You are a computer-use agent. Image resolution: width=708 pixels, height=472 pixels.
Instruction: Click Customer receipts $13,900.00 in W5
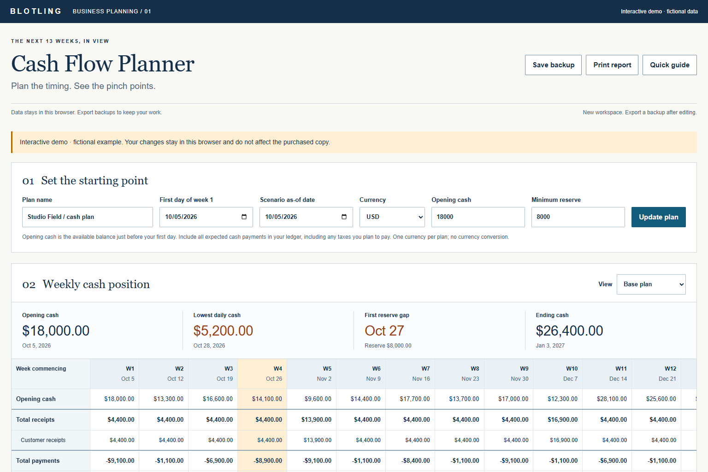[312, 440]
